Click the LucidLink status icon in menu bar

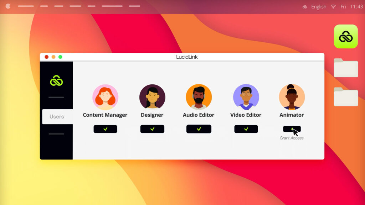click(x=305, y=6)
